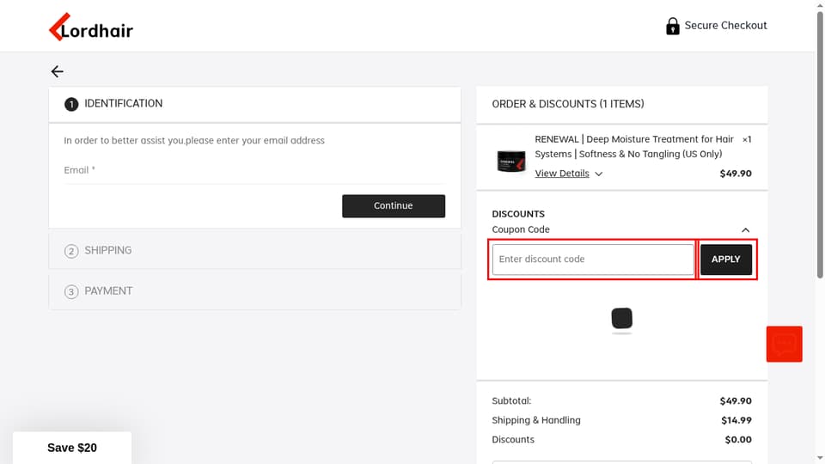
Task: Click the ORDER & DISCOUNTS (1 ITEMS) heading
Action: (568, 104)
